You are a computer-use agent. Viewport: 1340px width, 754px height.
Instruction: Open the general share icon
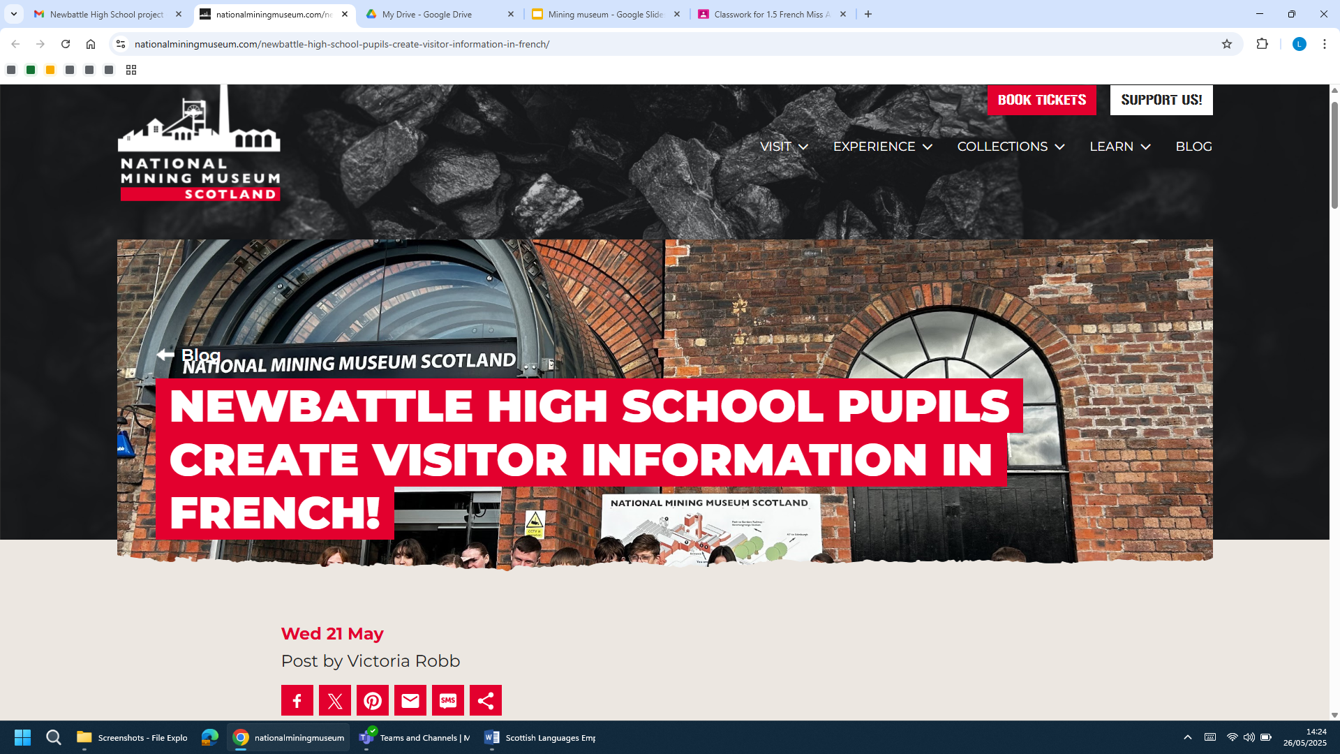[486, 700]
